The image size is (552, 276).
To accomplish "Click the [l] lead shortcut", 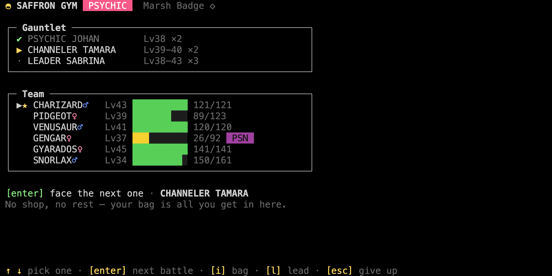I will tap(287, 271).
